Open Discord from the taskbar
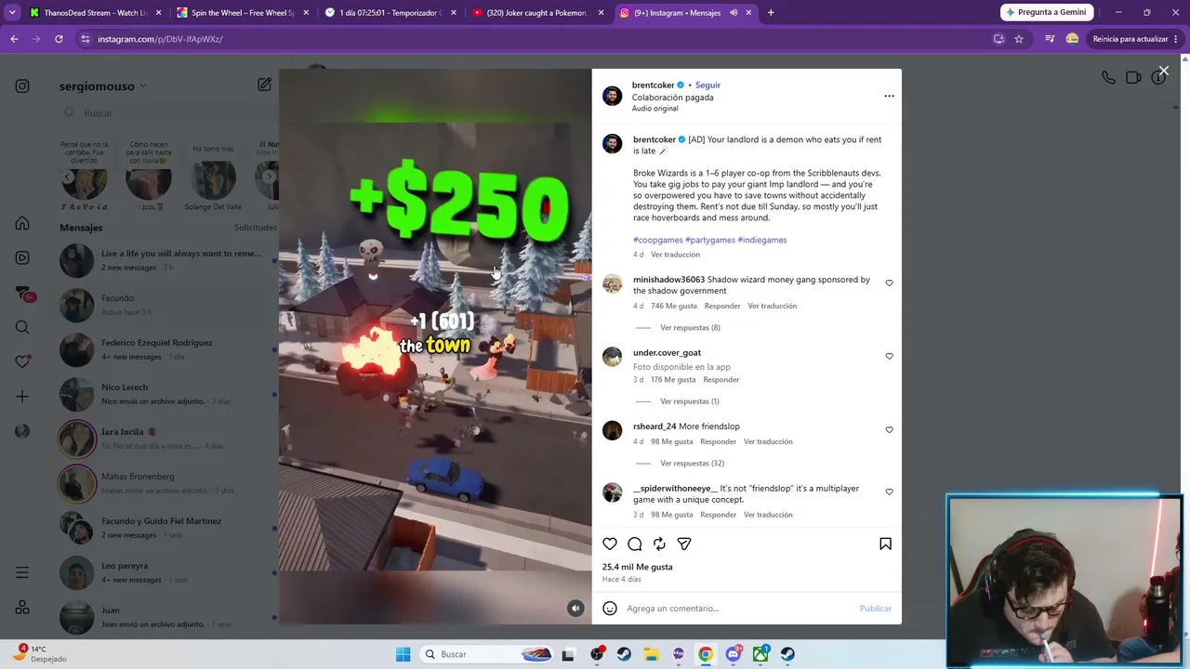Image resolution: width=1190 pixels, height=669 pixels. (733, 654)
